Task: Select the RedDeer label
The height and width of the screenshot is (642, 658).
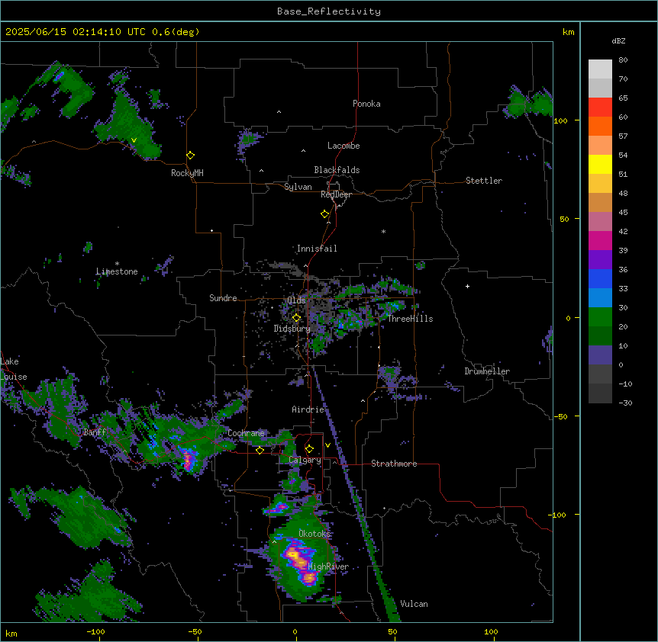Action: tap(336, 194)
